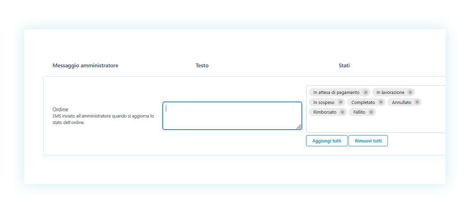Click the textarea resize handle corner

[x=299, y=127]
